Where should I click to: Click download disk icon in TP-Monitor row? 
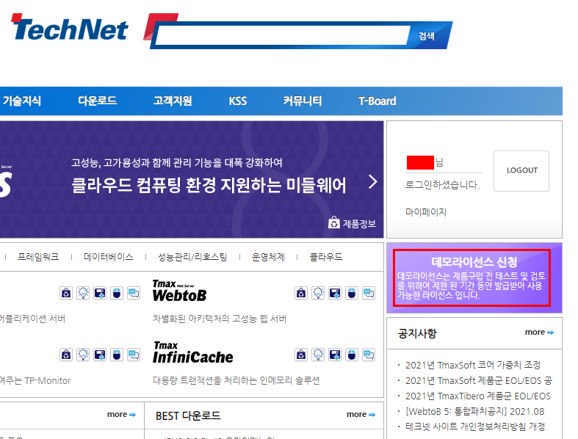pyautogui.click(x=100, y=355)
